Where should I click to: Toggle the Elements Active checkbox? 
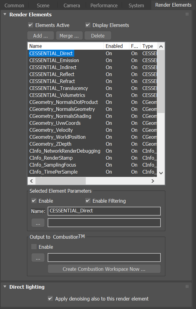click(x=31, y=25)
